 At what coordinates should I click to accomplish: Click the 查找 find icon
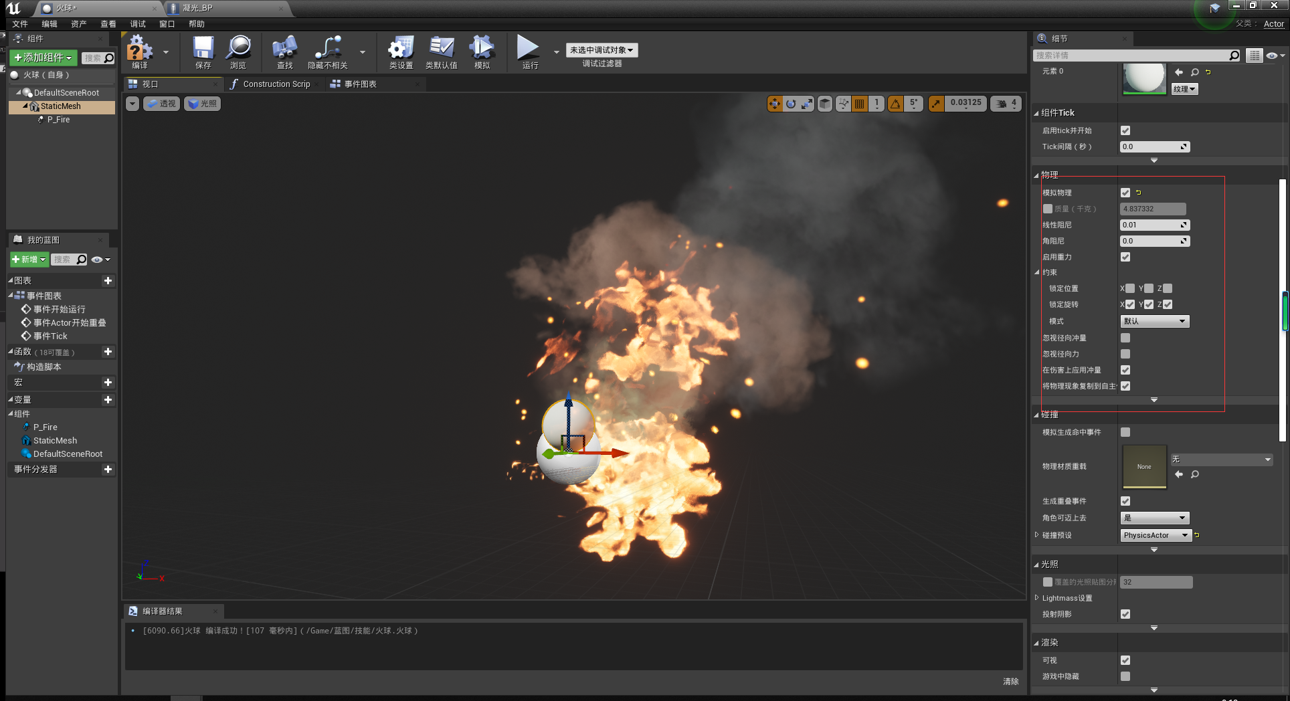click(x=285, y=52)
